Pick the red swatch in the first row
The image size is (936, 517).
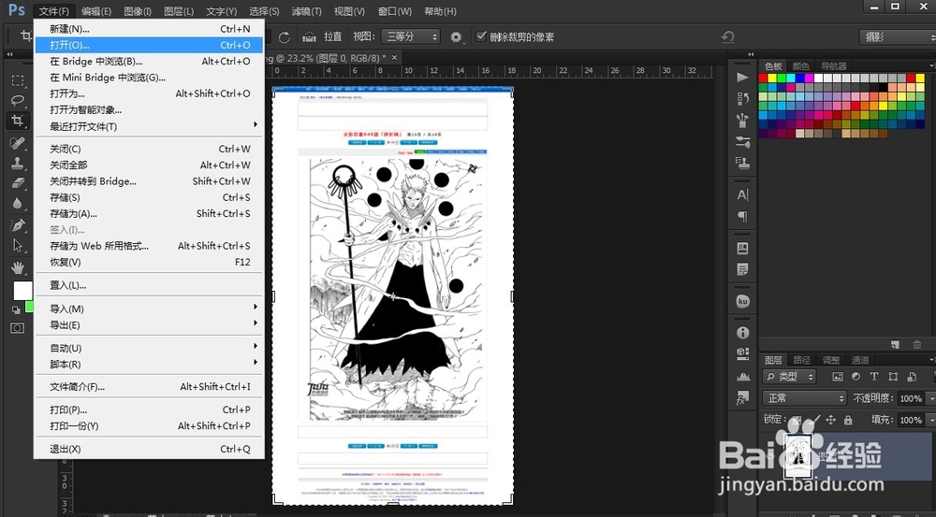click(x=763, y=79)
